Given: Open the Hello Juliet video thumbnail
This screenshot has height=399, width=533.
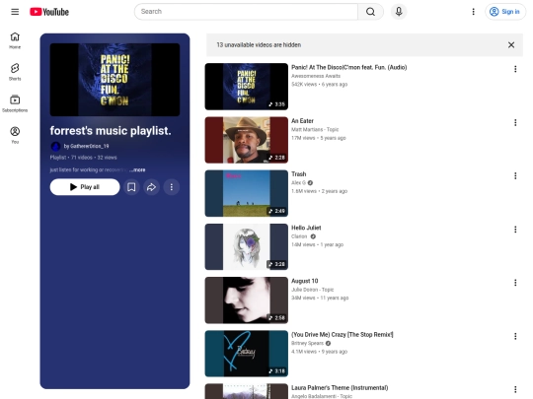Looking at the screenshot, I should (x=247, y=246).
